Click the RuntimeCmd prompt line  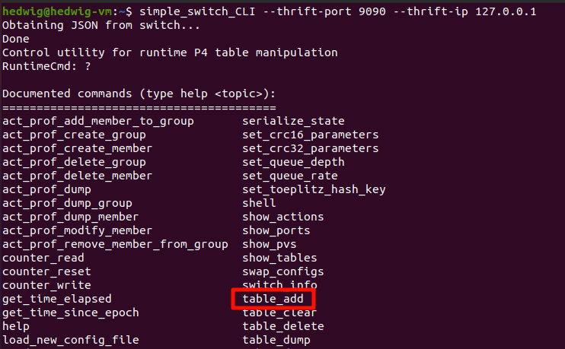coord(46,66)
